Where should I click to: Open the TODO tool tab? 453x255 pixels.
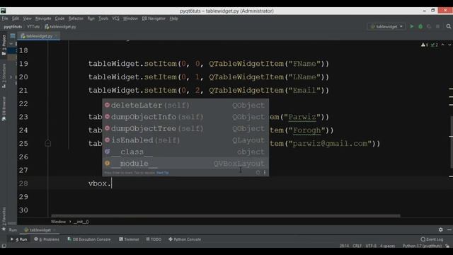154,239
